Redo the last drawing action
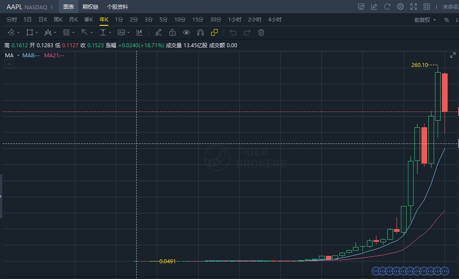The height and width of the screenshot is (279, 459). (x=247, y=32)
